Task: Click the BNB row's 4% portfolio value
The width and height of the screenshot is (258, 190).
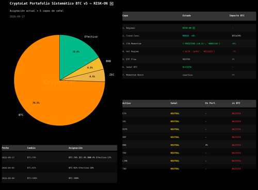Action: point(206,145)
